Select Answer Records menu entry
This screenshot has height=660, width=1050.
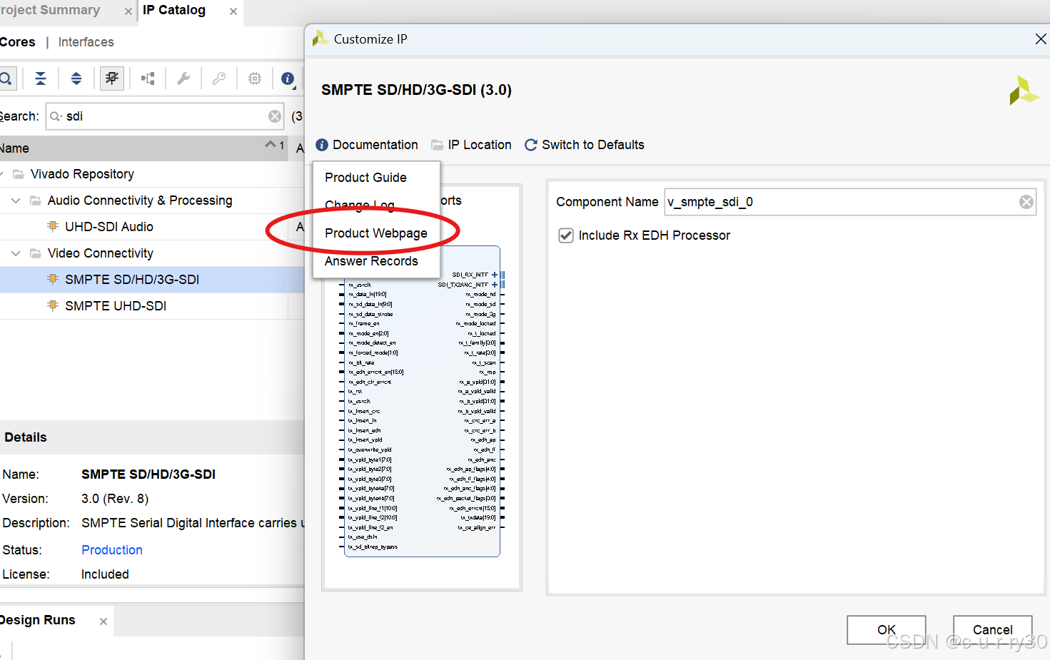(371, 261)
